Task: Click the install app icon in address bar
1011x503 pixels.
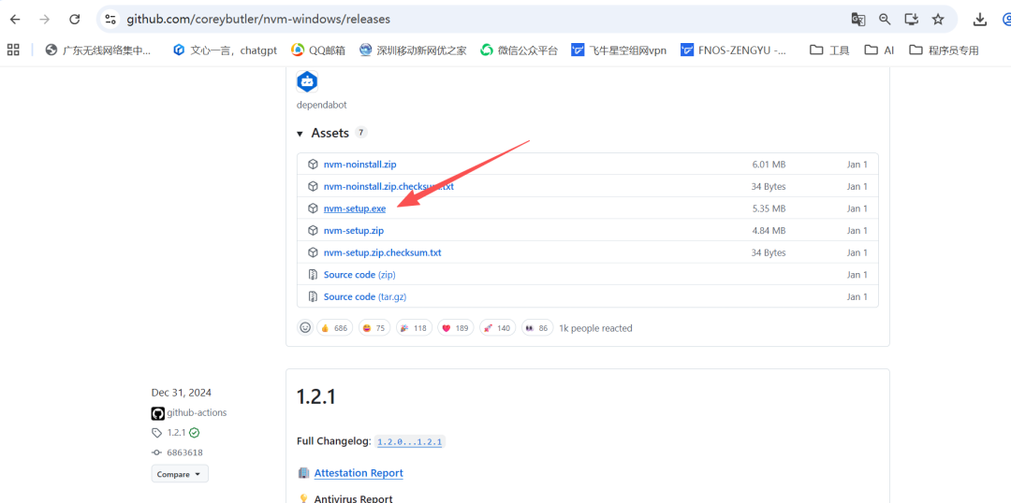Action: (x=911, y=20)
